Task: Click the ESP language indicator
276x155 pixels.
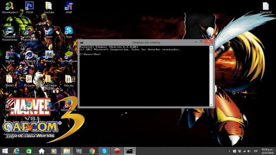Action: coord(256,151)
